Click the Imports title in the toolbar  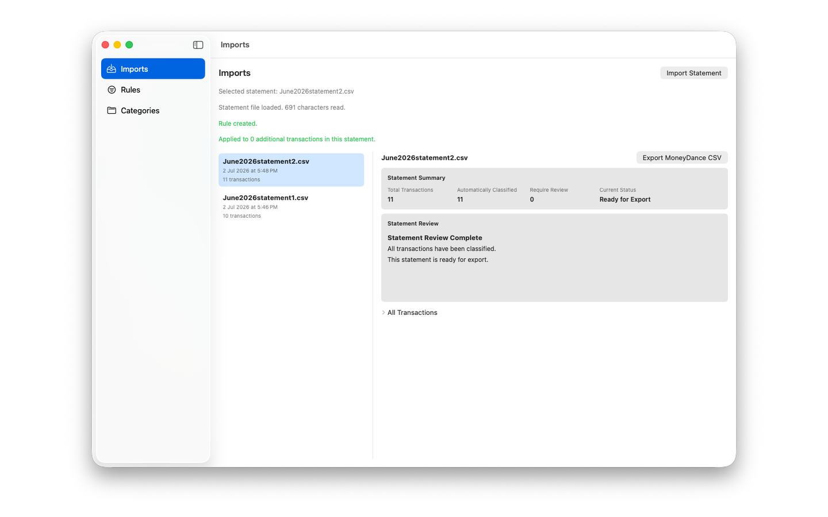click(x=235, y=45)
